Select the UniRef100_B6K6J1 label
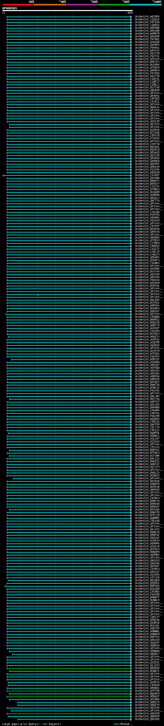The height and width of the screenshot is (726, 164). click(x=147, y=107)
